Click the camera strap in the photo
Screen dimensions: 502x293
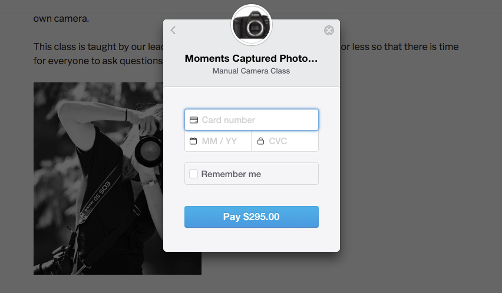coord(100,200)
